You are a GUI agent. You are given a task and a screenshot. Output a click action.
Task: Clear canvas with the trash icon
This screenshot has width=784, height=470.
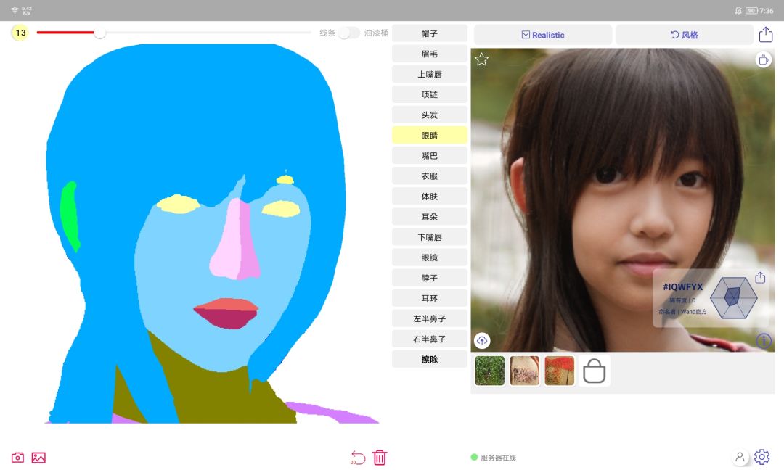380,458
